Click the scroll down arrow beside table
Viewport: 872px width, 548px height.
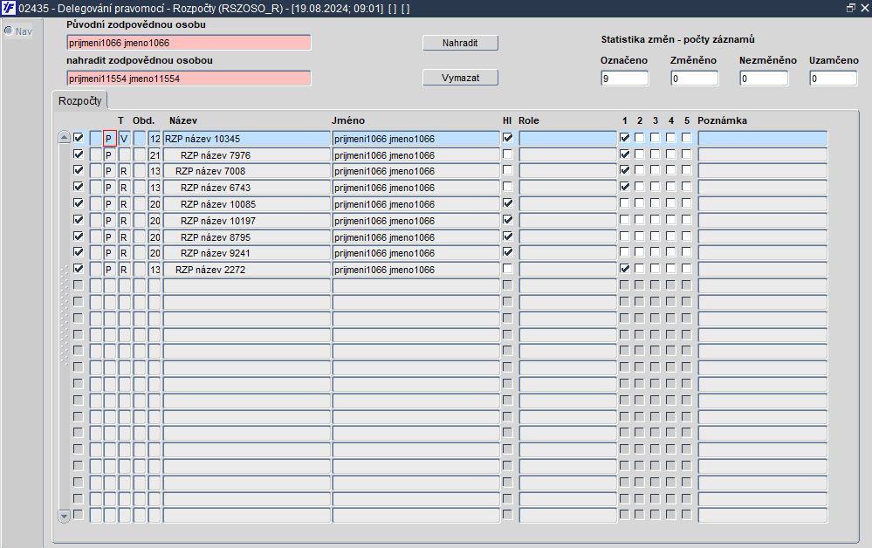click(x=64, y=517)
